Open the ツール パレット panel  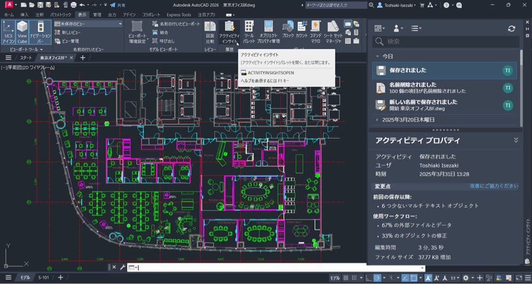click(x=249, y=31)
